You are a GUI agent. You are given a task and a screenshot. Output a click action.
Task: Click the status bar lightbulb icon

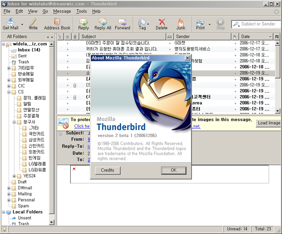pyautogui.click(x=4, y=229)
